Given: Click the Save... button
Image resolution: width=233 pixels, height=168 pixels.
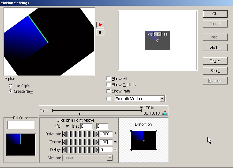Looking at the screenshot, I should pos(215,47).
